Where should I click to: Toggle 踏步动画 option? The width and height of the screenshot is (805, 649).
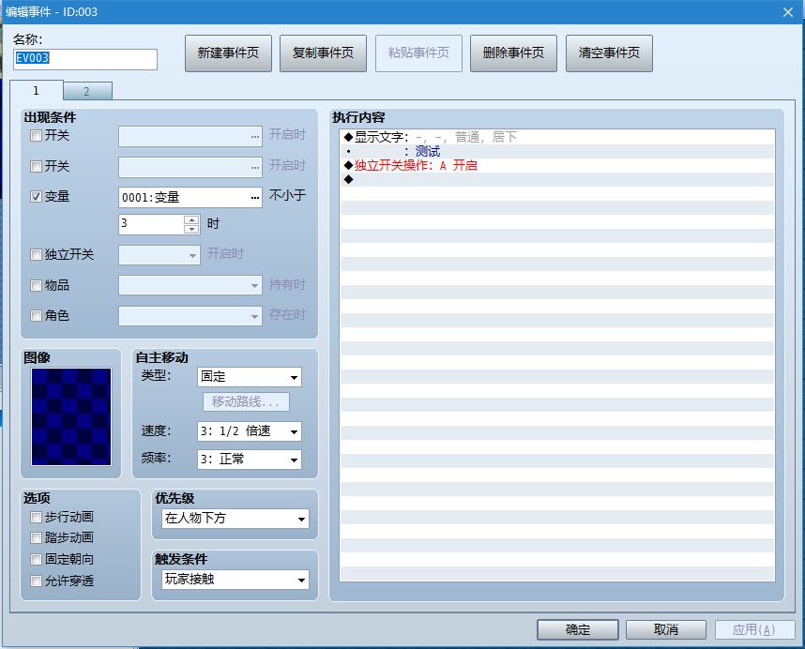36,537
